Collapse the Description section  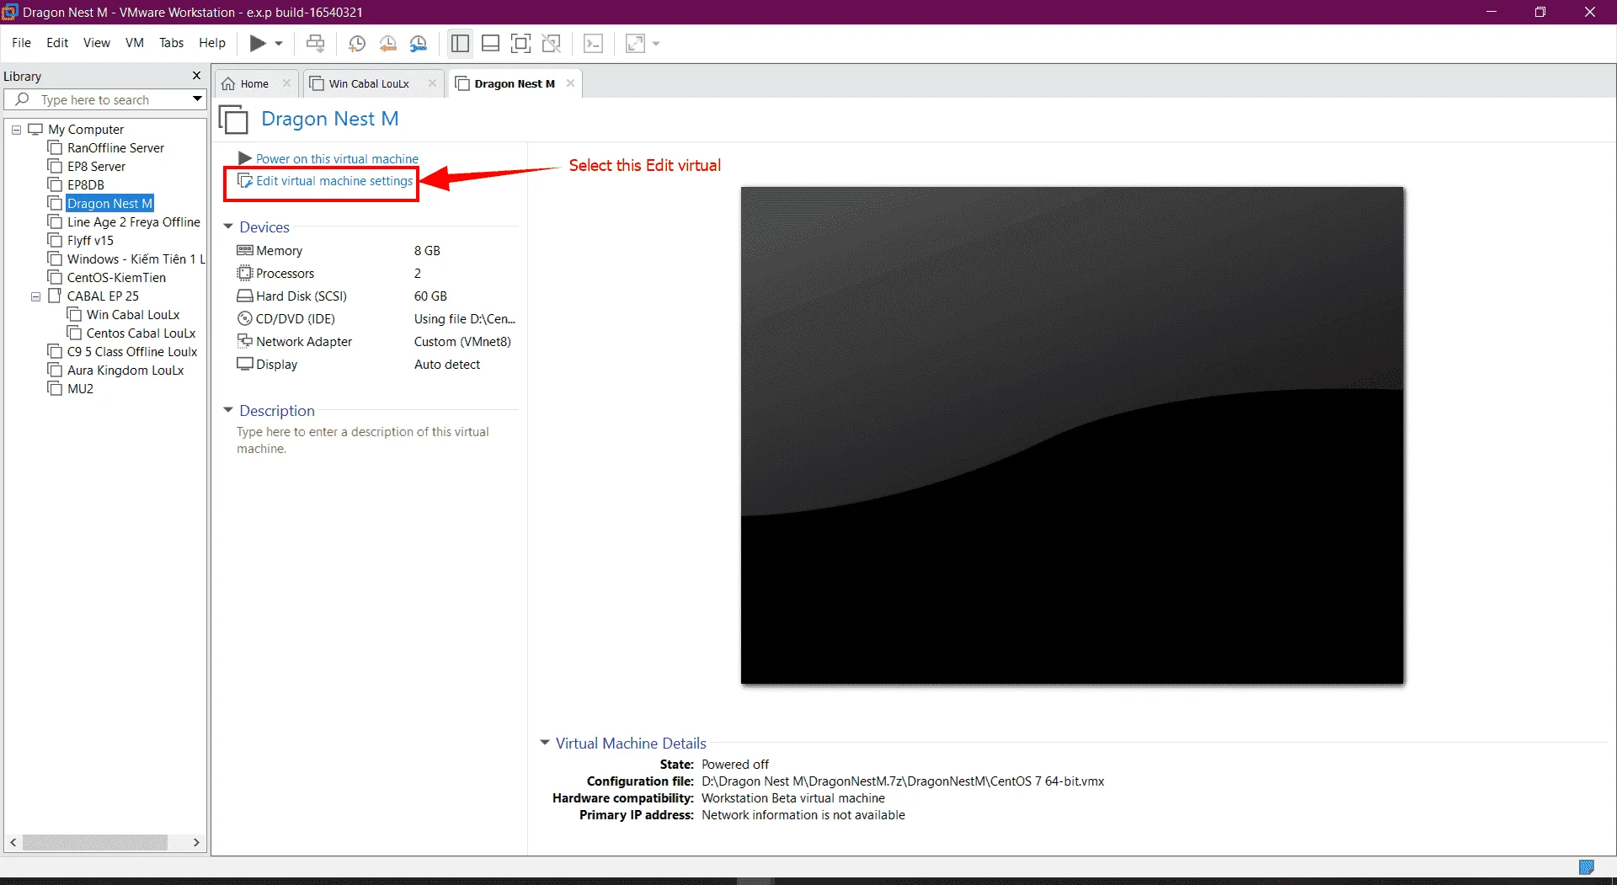pos(228,410)
